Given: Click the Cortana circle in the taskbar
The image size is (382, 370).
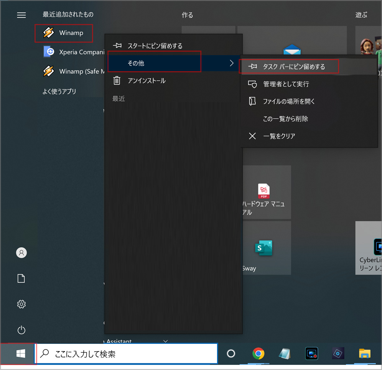Looking at the screenshot, I should point(231,353).
